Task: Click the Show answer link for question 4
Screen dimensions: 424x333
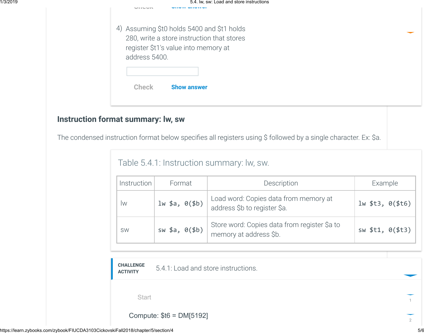Action: pyautogui.click(x=189, y=87)
